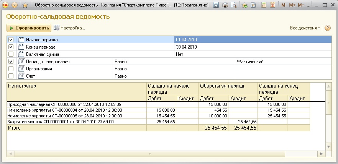Edit the start date field 01.04.2010
The height and width of the screenshot is (164, 338).
click(x=253, y=39)
